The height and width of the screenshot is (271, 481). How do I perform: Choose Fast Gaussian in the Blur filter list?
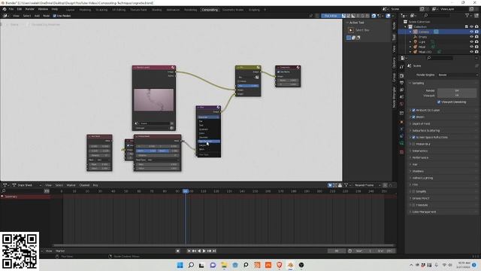point(209,142)
